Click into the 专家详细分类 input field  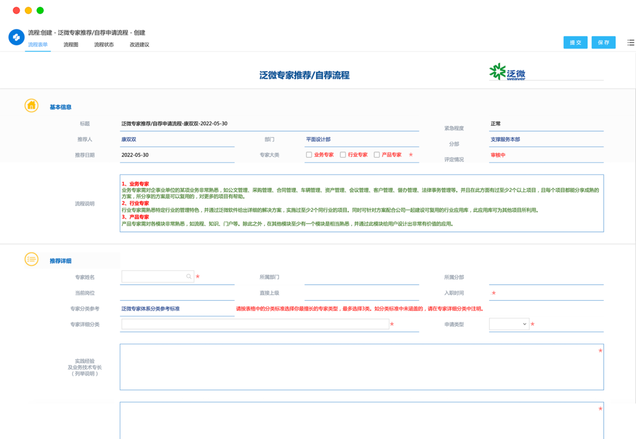click(x=255, y=324)
